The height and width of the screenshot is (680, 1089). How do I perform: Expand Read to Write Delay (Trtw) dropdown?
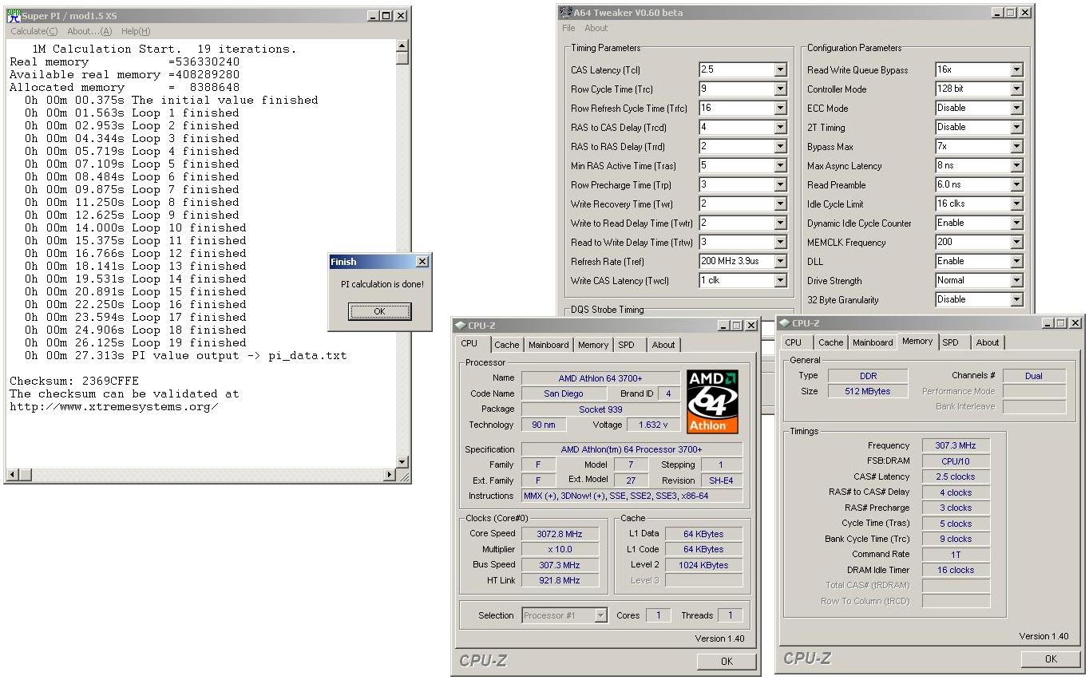780,243
